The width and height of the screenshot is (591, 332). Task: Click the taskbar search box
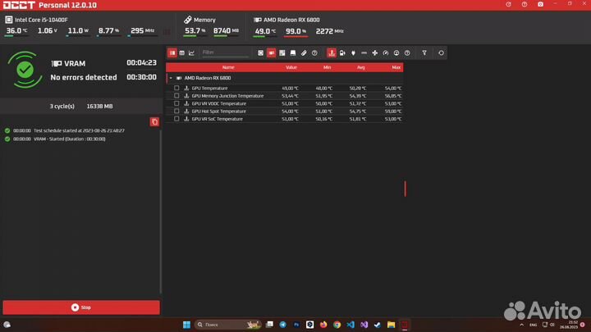pos(228,325)
